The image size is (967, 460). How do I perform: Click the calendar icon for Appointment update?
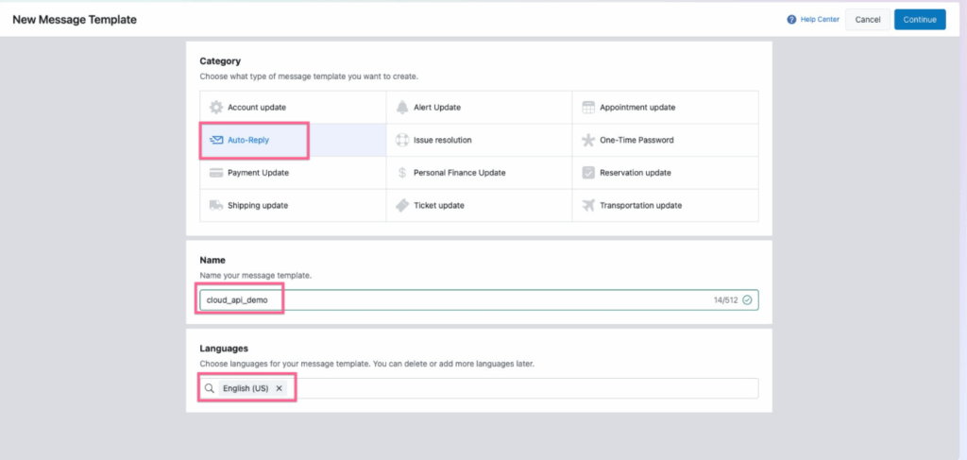pyautogui.click(x=588, y=108)
